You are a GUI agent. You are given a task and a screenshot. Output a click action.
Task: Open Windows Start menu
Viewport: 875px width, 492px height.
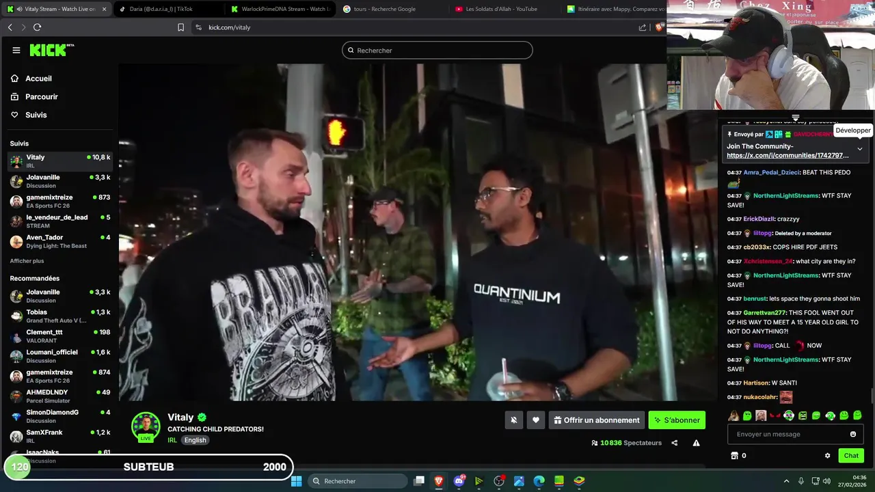pyautogui.click(x=296, y=481)
